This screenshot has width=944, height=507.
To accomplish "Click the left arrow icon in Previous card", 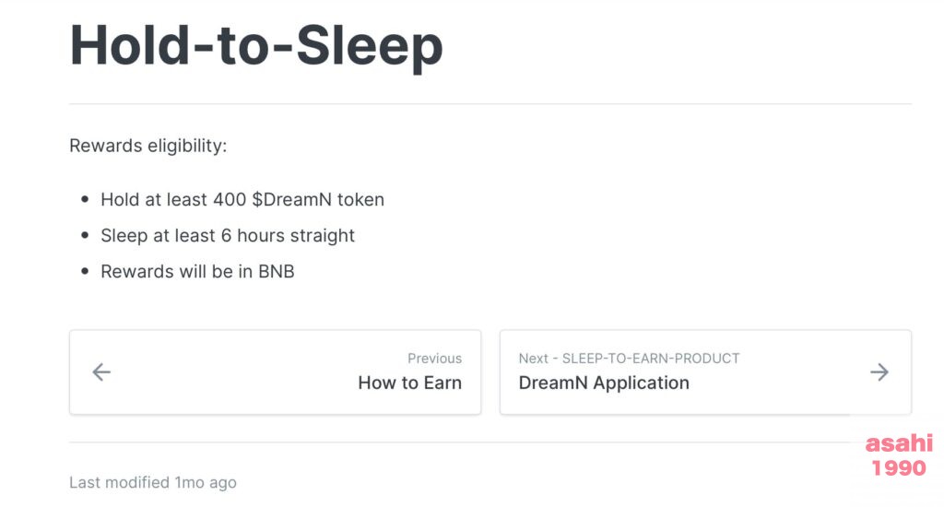I will [x=101, y=372].
